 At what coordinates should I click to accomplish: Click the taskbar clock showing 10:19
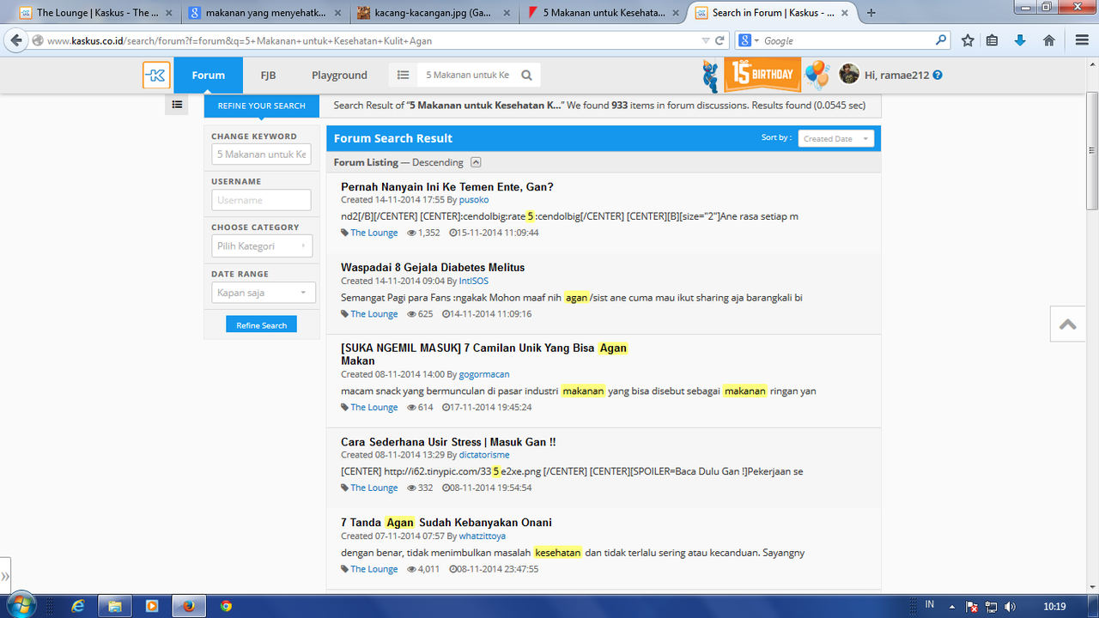coord(1054,606)
